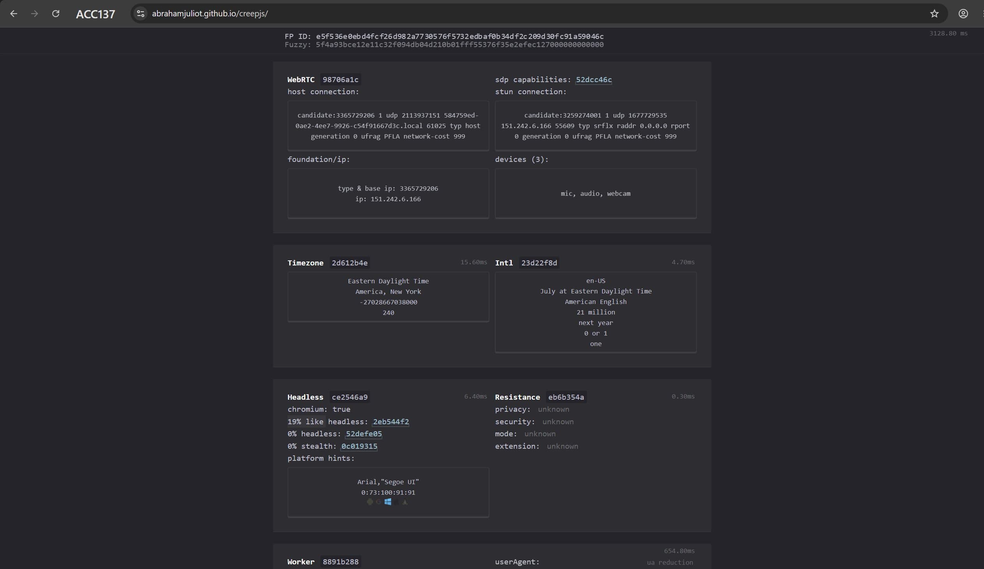Click the 'ip: 151.242.6.166' text

coord(388,199)
